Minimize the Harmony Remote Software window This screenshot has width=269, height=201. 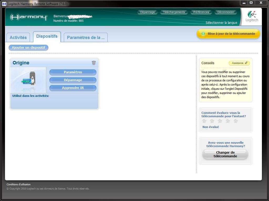[x=244, y=3]
